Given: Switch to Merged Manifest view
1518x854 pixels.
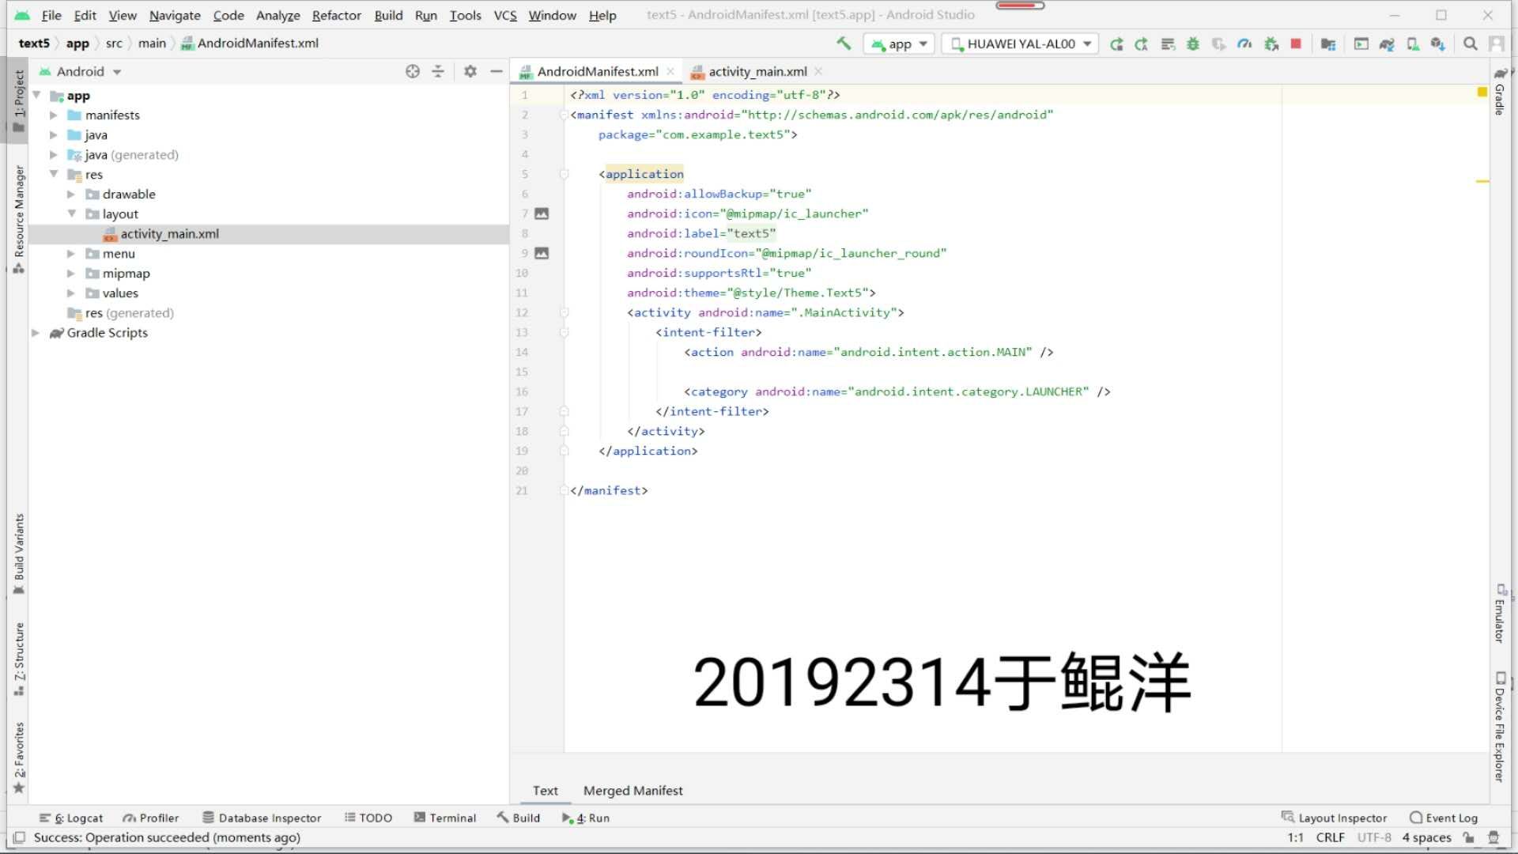Looking at the screenshot, I should (x=632, y=791).
